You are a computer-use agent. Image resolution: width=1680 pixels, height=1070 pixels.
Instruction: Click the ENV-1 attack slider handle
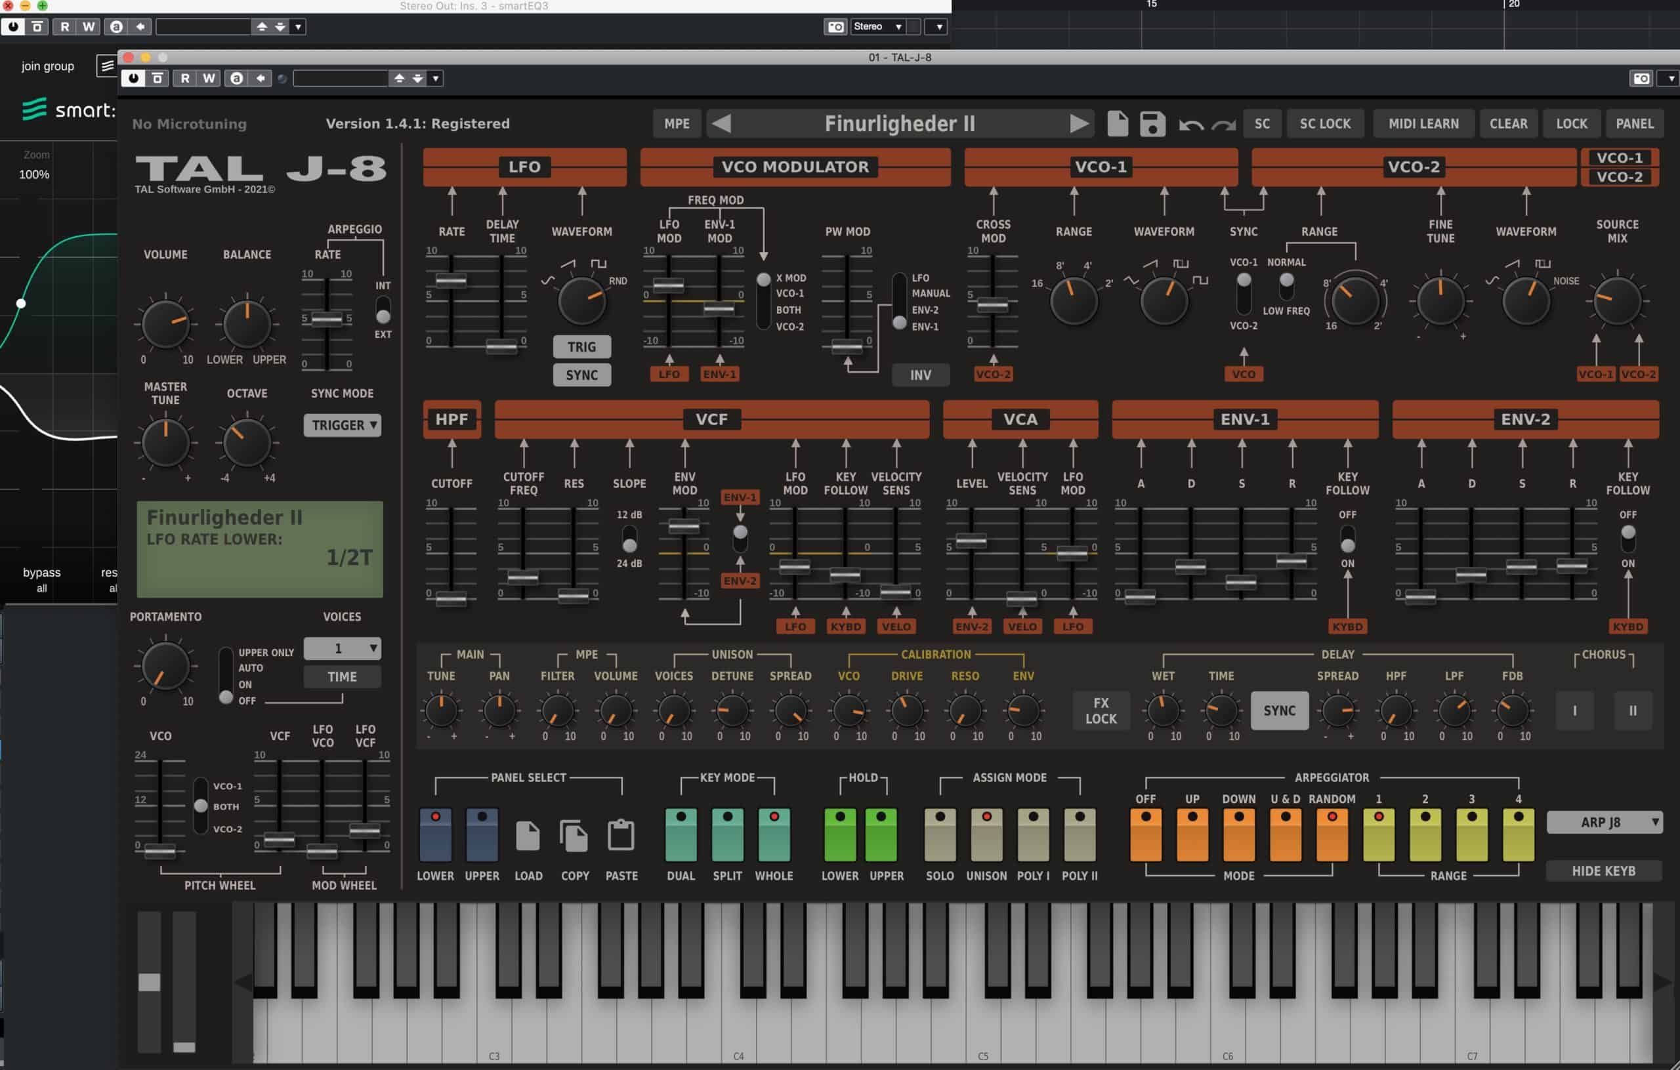point(1140,596)
